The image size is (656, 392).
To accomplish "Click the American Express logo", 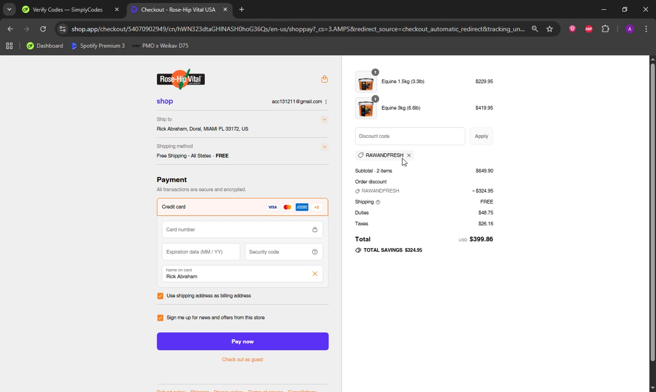I will (x=302, y=207).
